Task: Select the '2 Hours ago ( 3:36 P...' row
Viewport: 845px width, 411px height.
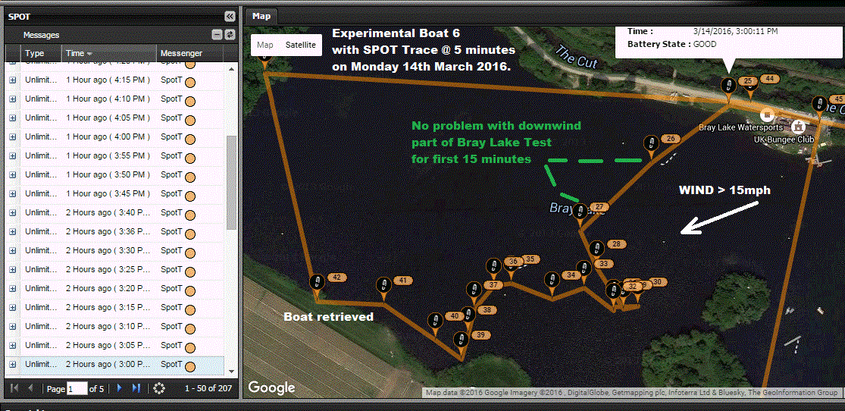Action: click(x=114, y=231)
